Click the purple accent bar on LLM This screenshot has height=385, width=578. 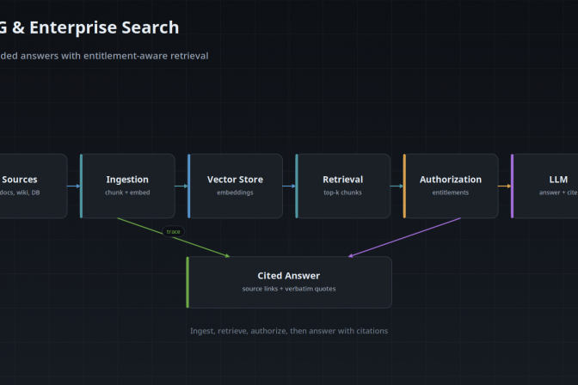(512, 186)
